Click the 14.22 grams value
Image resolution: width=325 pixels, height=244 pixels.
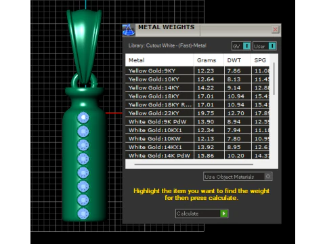pyautogui.click(x=205, y=87)
